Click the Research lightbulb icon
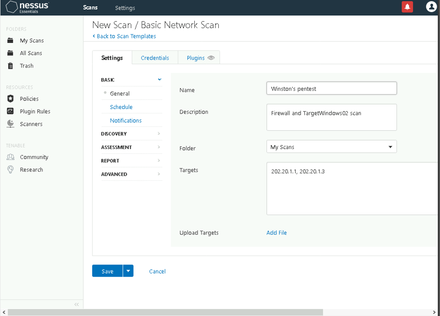This screenshot has height=316, width=440. pyautogui.click(x=10, y=170)
